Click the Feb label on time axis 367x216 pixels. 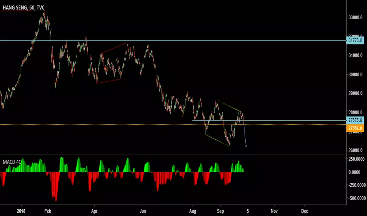point(48,211)
